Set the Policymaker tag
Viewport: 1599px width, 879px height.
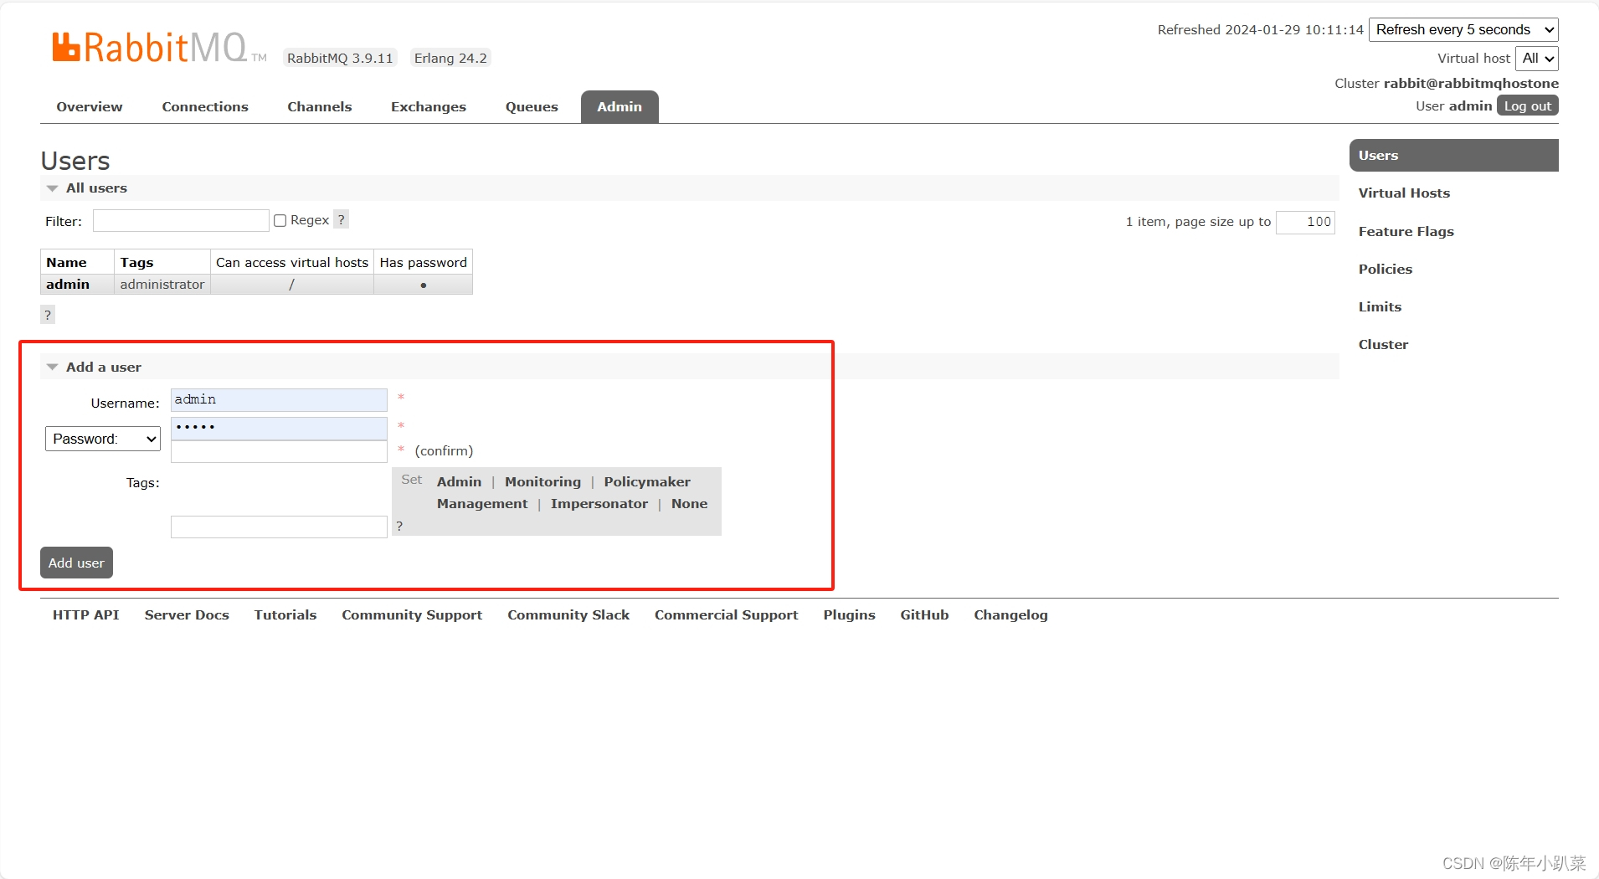click(x=647, y=482)
